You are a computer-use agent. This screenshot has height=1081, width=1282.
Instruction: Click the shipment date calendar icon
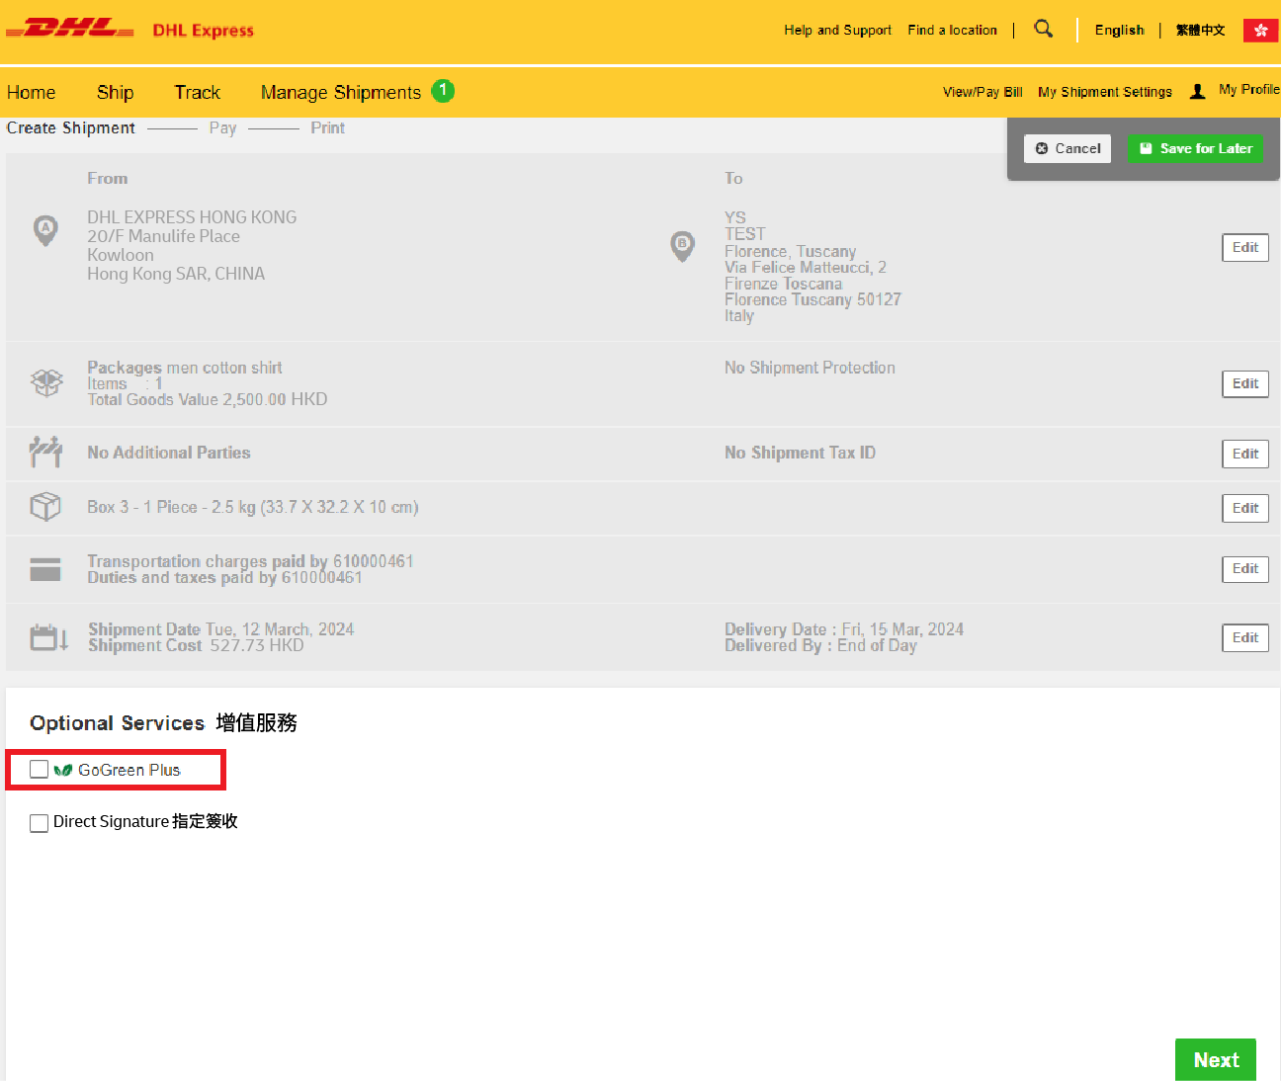coord(48,637)
